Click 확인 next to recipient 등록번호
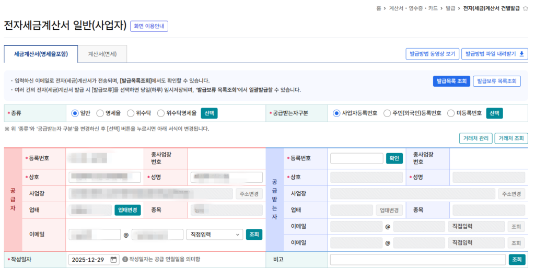Image resolution: width=535 pixels, height=268 pixels. 394,158
